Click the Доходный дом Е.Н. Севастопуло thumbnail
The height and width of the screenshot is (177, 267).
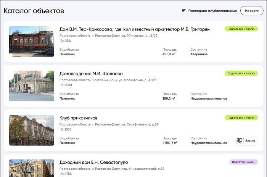click(x=32, y=168)
